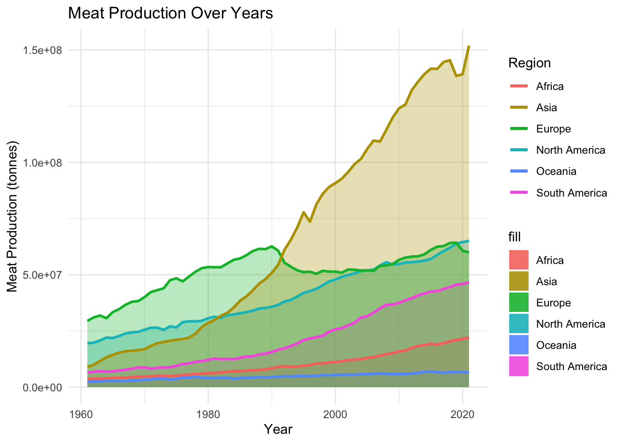
Task: Click the 'Region' legend heading
Action: pos(530,63)
